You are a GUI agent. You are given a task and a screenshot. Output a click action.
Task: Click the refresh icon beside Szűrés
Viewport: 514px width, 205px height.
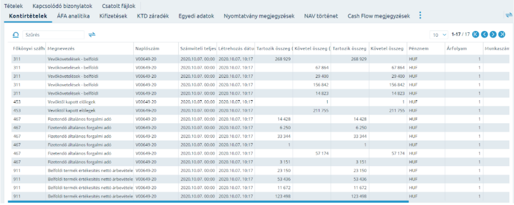[x=15, y=34]
